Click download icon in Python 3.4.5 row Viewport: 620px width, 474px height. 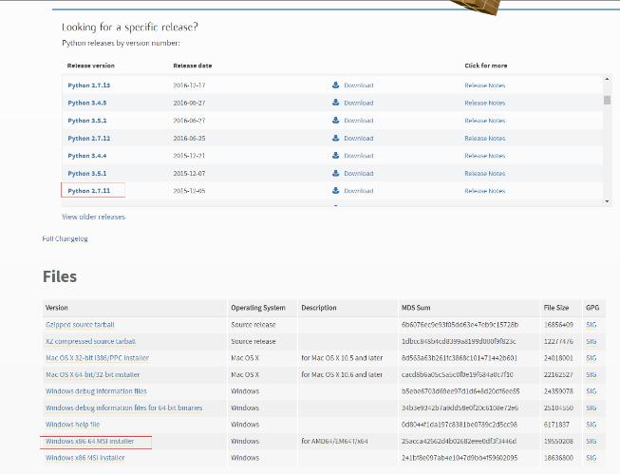point(336,103)
